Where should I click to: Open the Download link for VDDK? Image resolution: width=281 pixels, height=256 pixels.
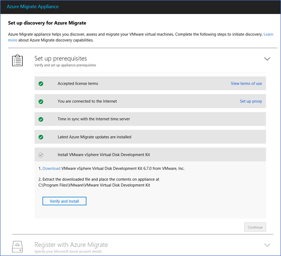coord(51,168)
